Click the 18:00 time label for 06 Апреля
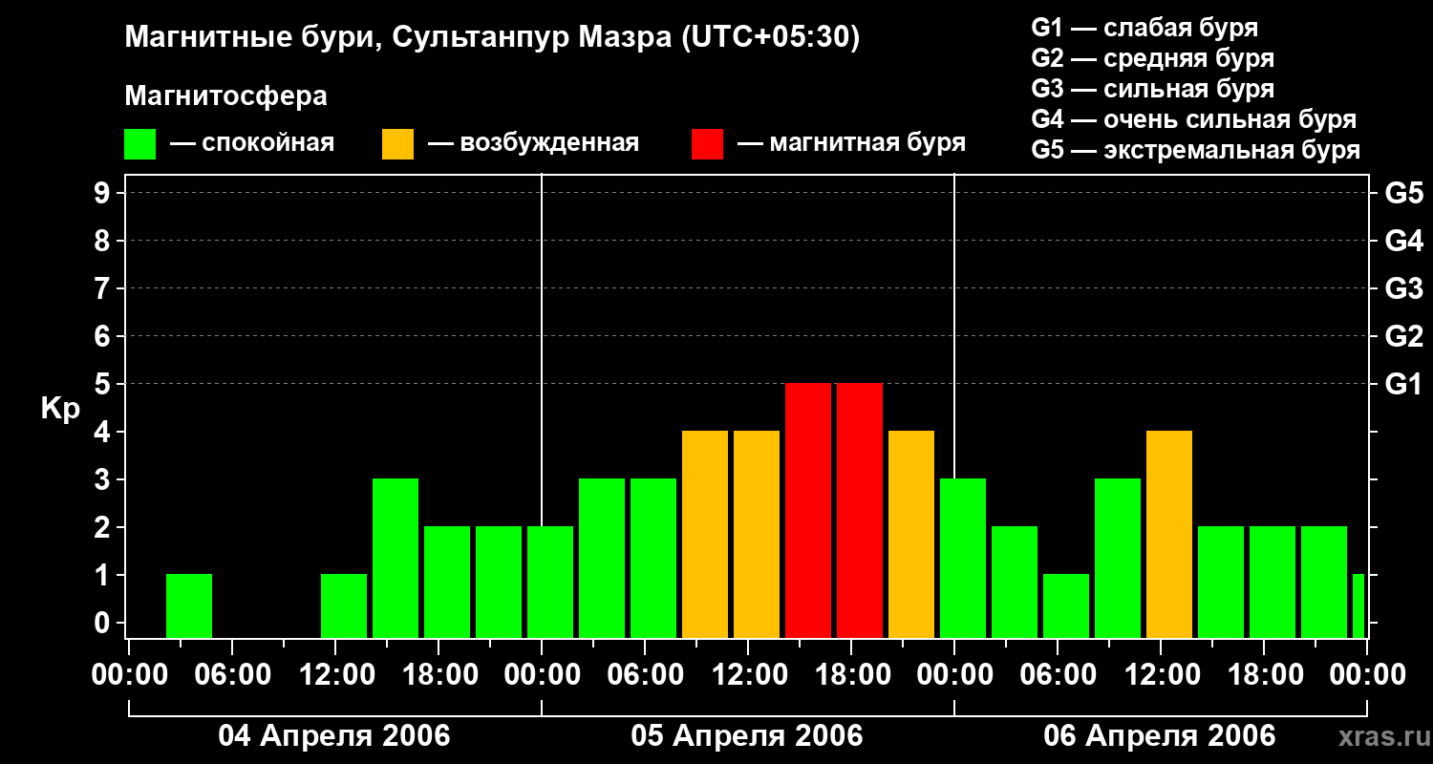 (1264, 675)
